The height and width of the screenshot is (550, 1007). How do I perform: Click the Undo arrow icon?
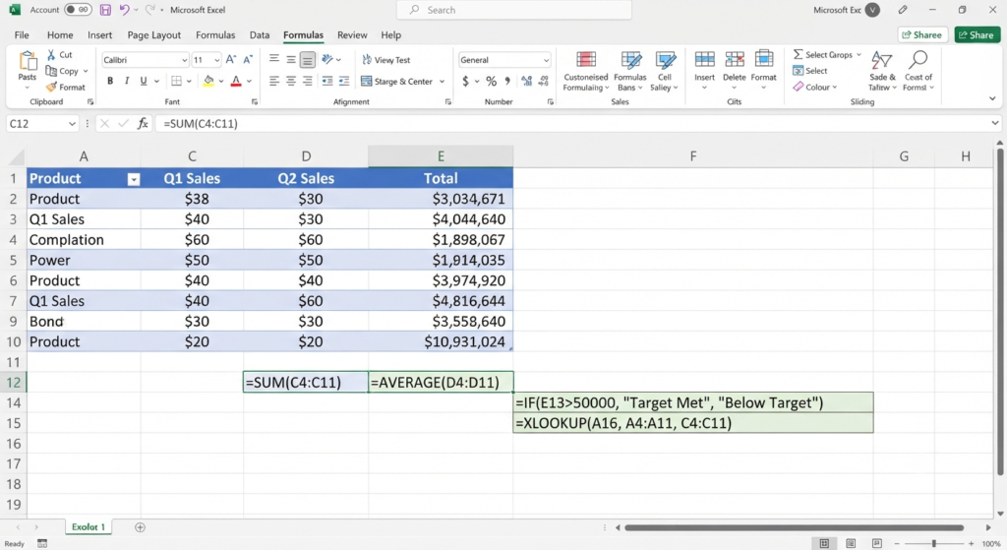(124, 10)
